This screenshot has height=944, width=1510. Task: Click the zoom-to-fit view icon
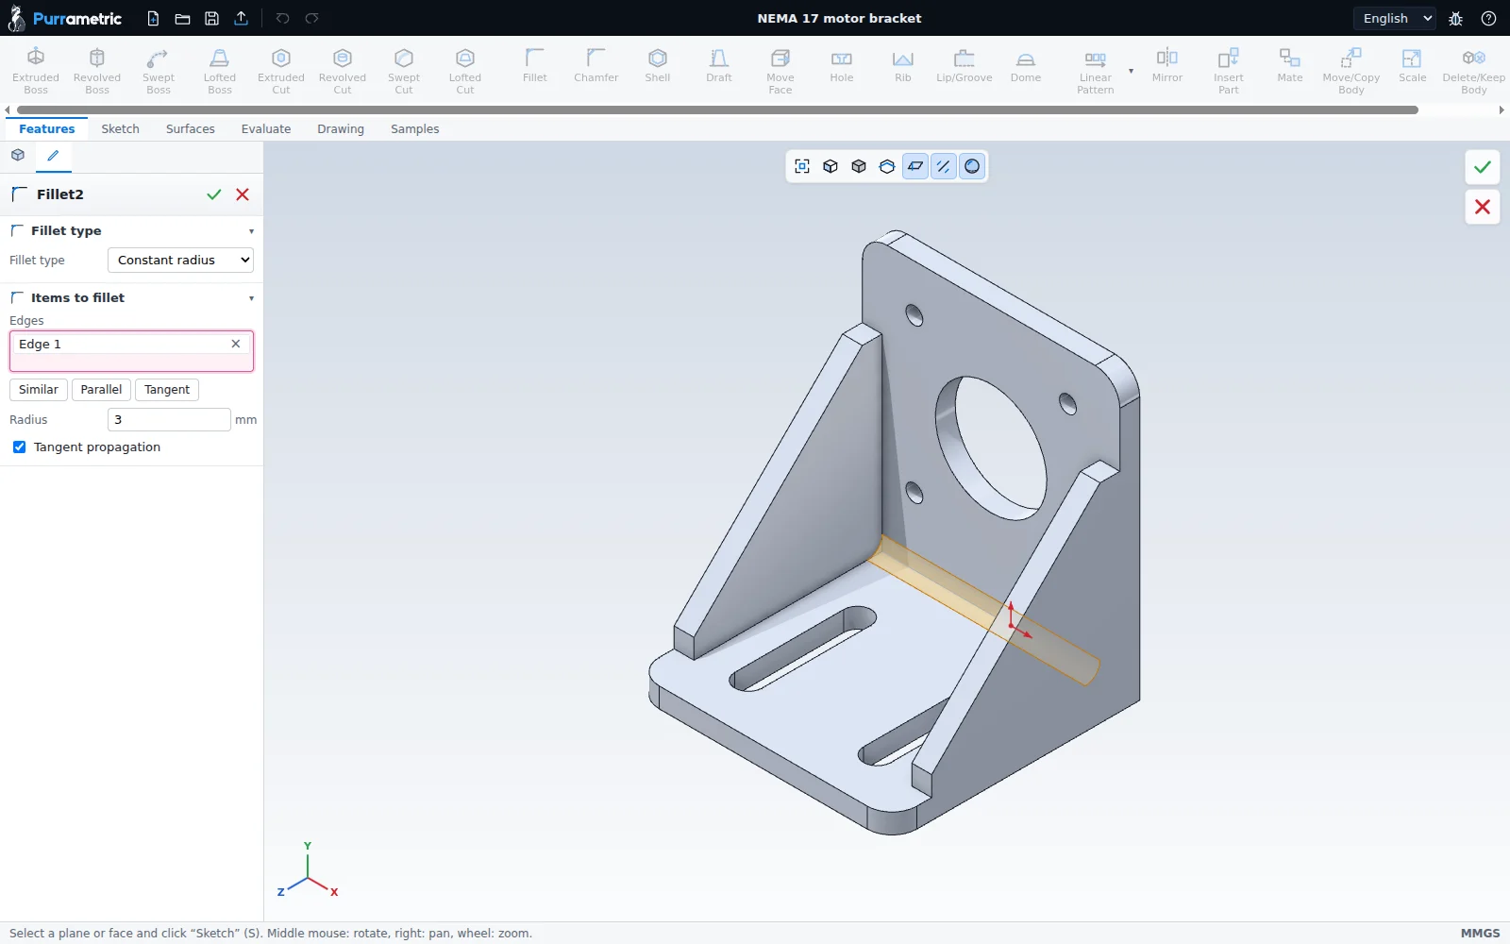[802, 166]
